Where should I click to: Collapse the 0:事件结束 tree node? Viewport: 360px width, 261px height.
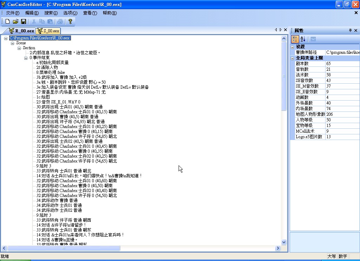click(x=26, y=58)
